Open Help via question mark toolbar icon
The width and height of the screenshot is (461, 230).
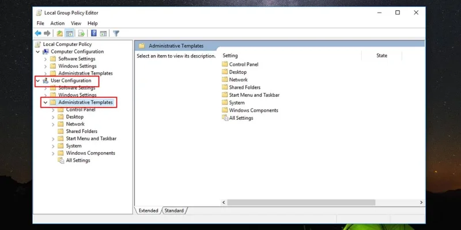coord(94,33)
